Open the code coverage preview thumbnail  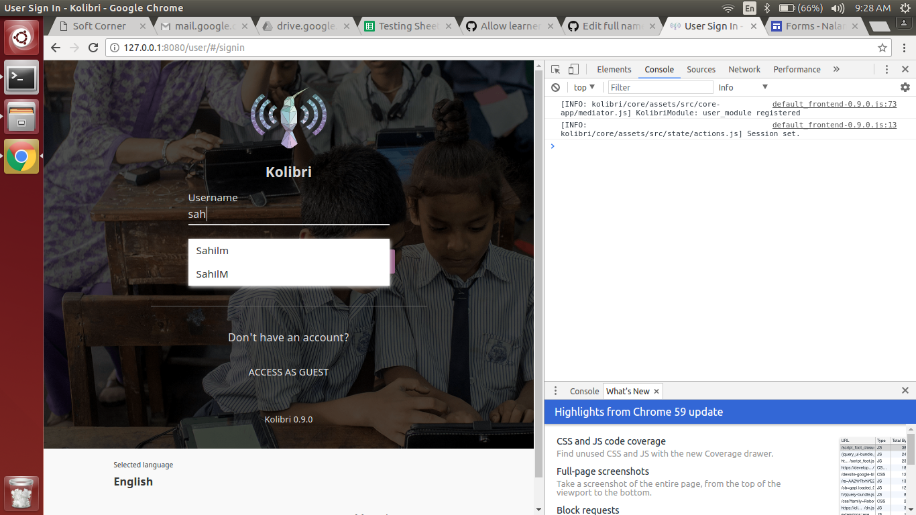872,475
